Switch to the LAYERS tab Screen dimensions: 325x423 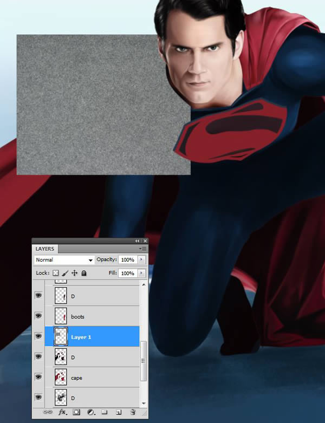click(45, 249)
